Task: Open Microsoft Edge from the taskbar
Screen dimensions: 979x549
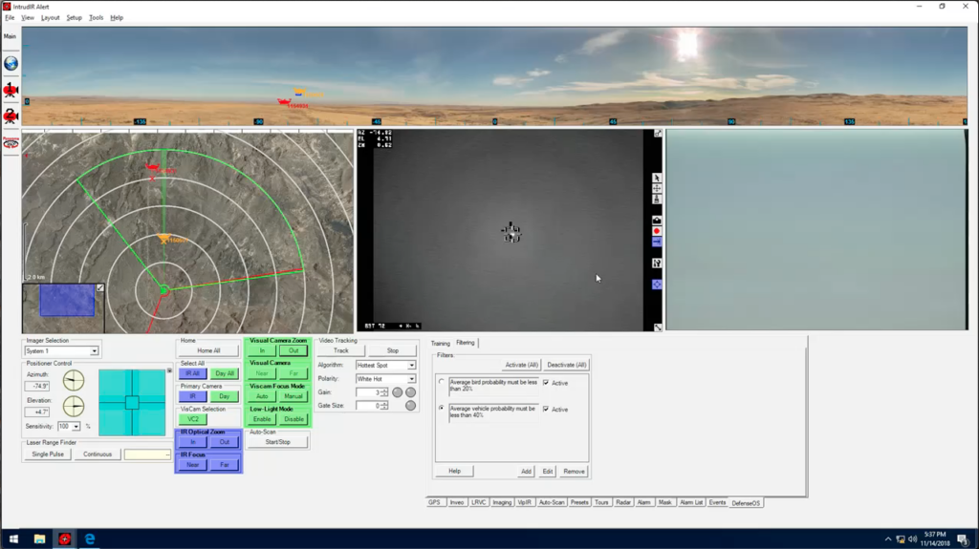Action: click(90, 539)
